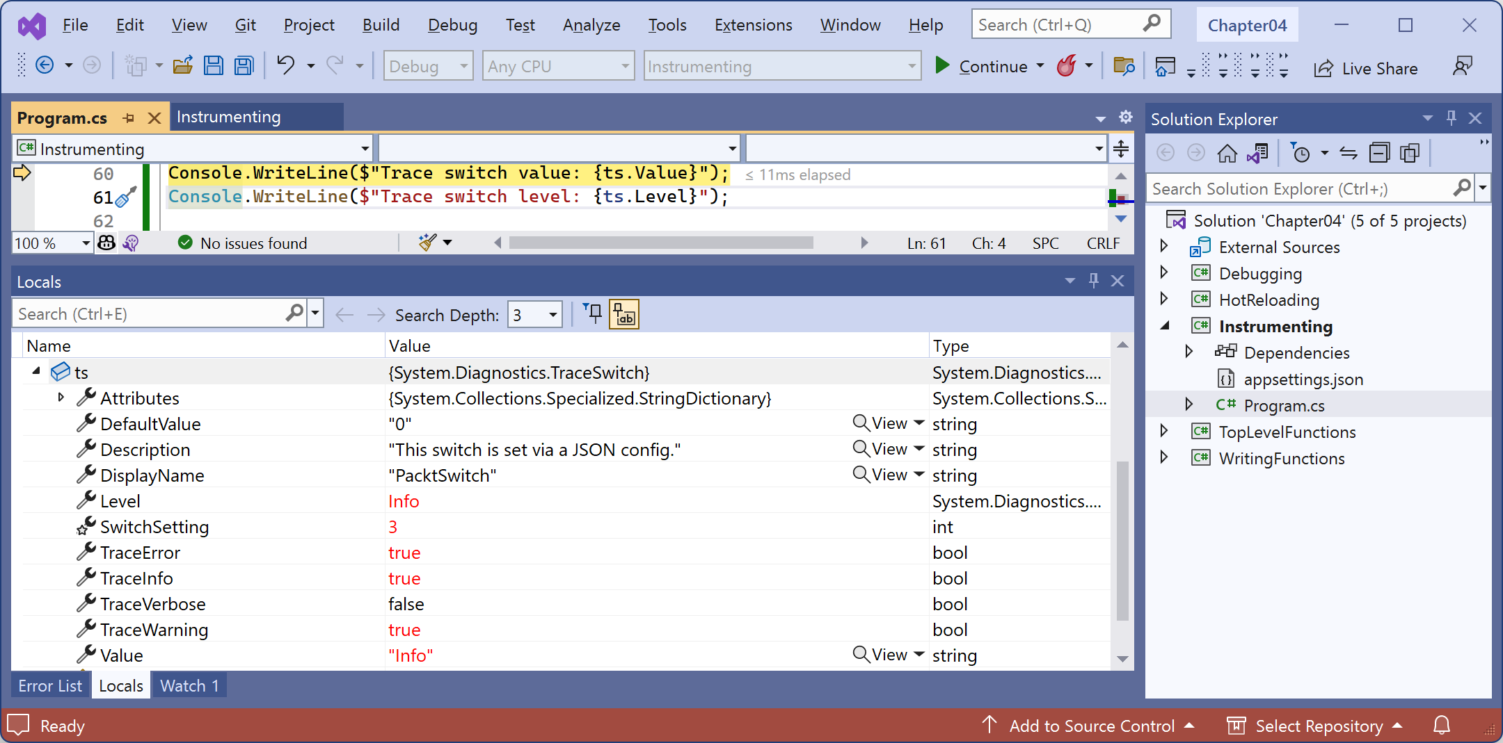The image size is (1503, 743).
Task: Click the Live Share button
Action: click(x=1365, y=68)
